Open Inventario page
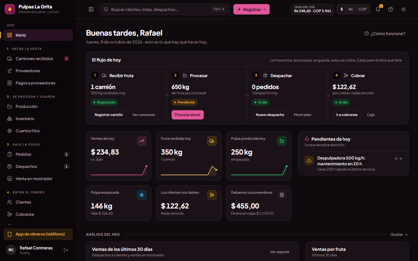The image size is (418, 261). [x=38, y=119]
